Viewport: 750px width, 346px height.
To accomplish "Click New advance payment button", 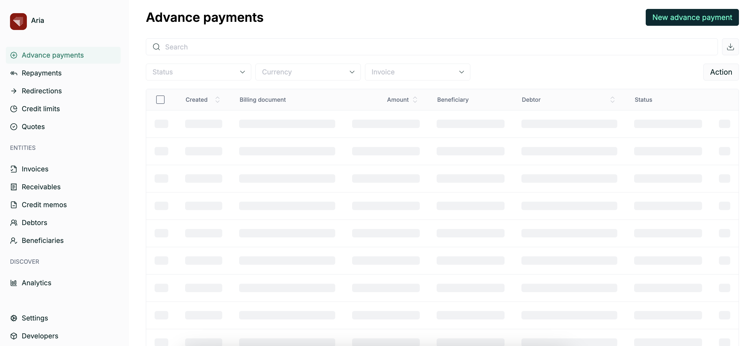I will click(692, 17).
